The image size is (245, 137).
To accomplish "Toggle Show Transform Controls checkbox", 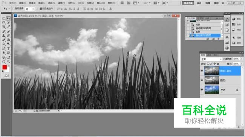I will pos(38,9).
